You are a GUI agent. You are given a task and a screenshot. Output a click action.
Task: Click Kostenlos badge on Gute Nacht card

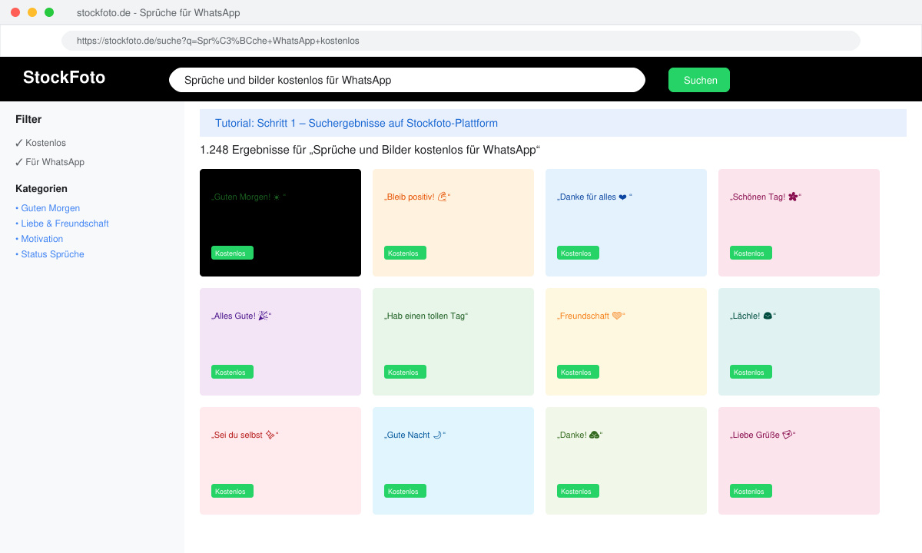pos(405,491)
